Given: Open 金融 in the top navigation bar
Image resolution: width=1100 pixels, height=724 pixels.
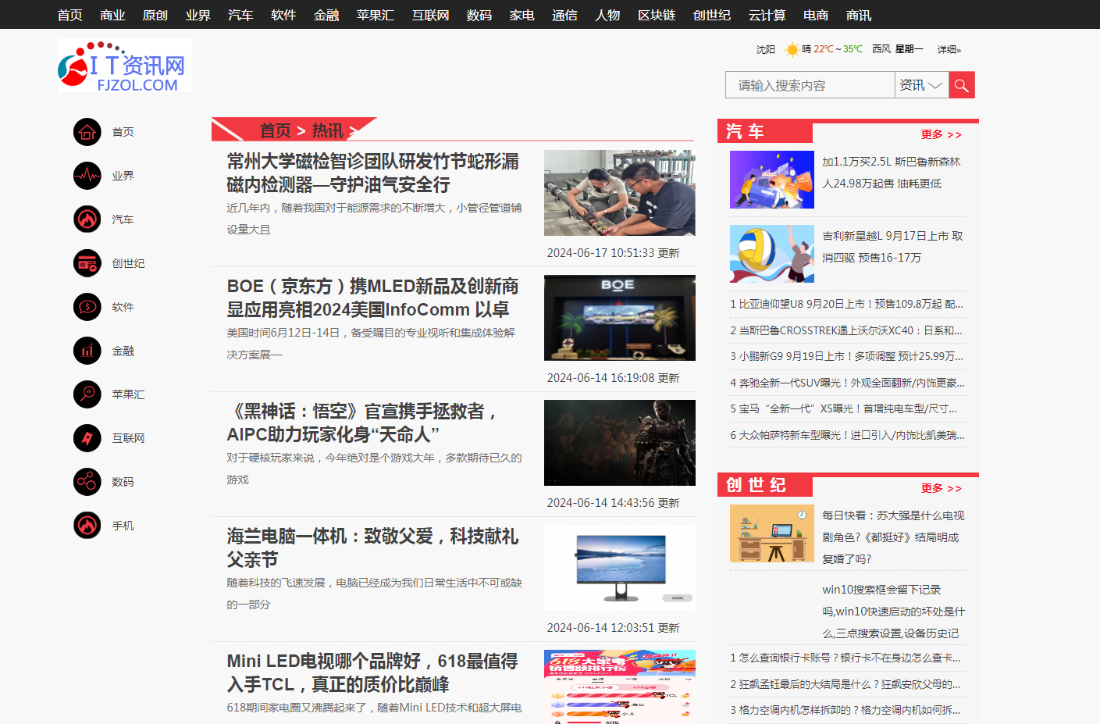Looking at the screenshot, I should click(326, 15).
